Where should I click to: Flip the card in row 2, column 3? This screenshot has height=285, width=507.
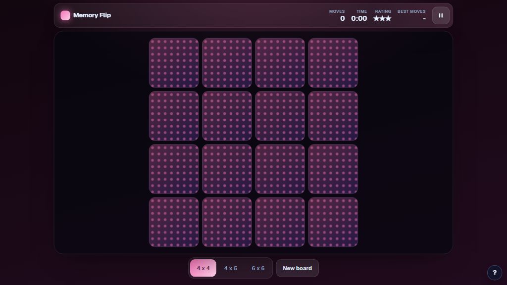(x=280, y=116)
